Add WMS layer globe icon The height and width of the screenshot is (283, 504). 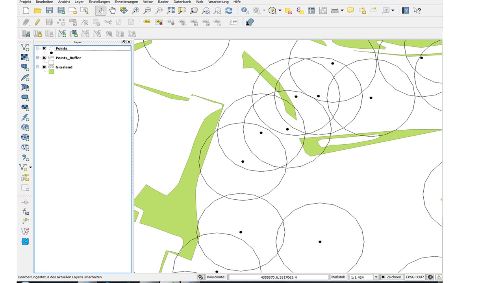25,127
